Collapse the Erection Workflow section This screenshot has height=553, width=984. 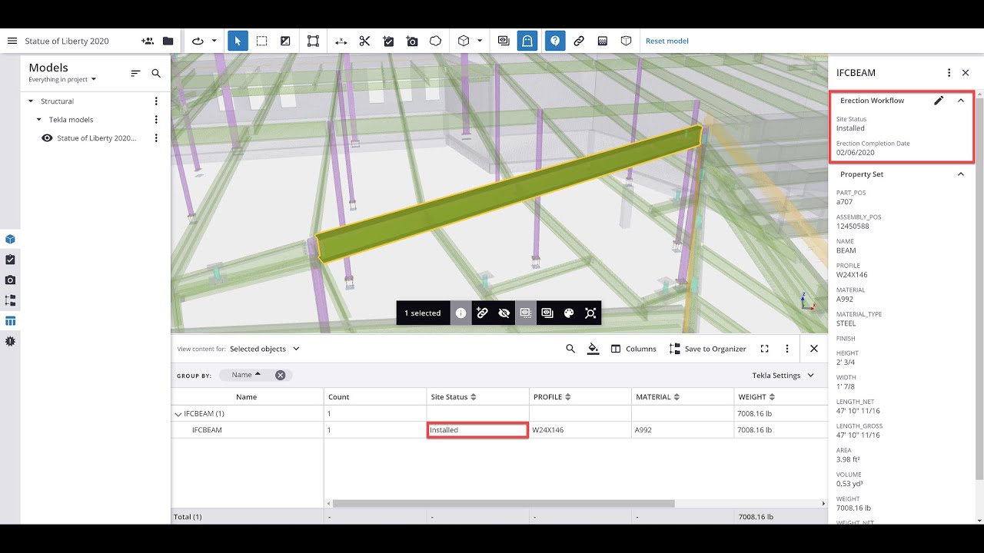click(961, 101)
